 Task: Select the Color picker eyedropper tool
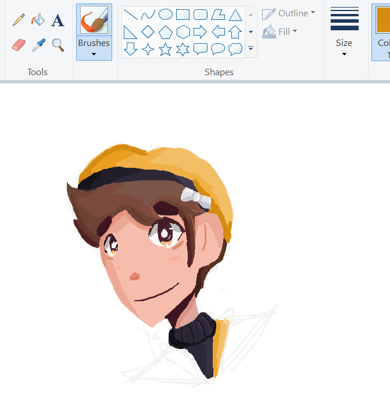38,45
